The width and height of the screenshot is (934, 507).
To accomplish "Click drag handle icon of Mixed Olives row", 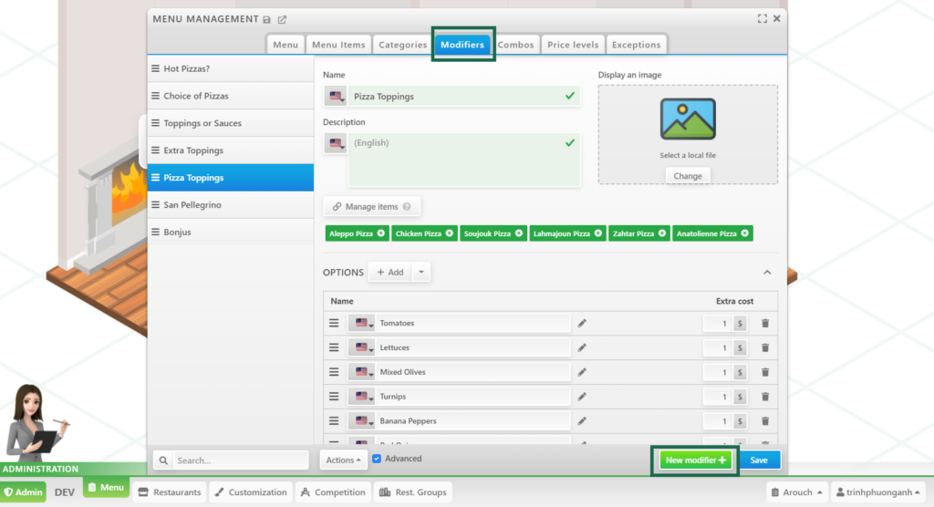I will coord(334,372).
